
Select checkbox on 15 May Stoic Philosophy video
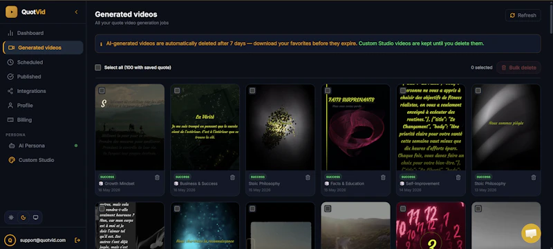(252, 91)
